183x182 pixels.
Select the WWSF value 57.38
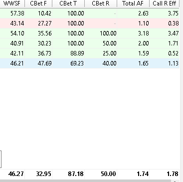17,13
